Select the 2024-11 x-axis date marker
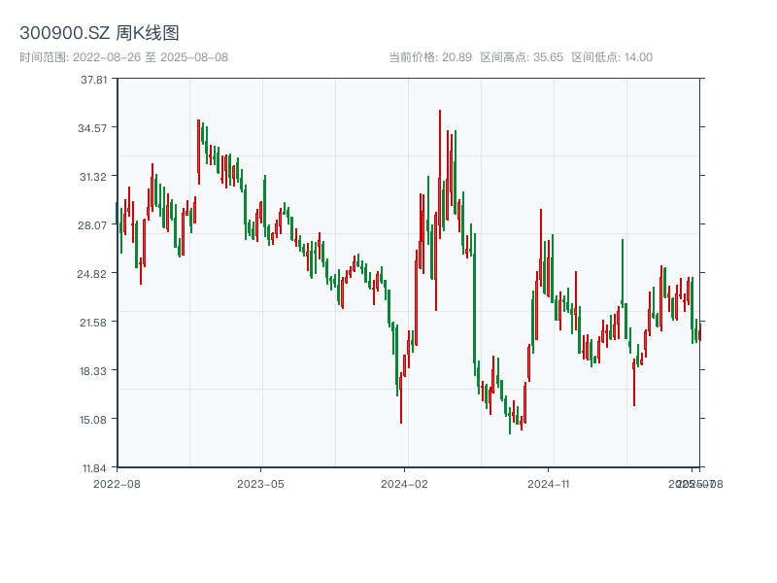Screen dimensions: 777x583 550,483
